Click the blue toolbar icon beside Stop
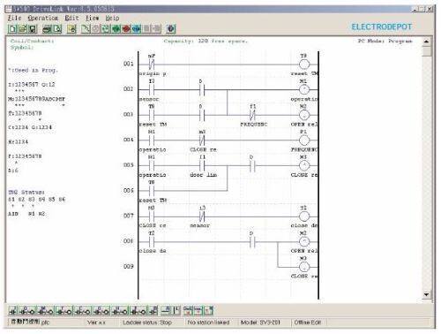 click(x=136, y=29)
